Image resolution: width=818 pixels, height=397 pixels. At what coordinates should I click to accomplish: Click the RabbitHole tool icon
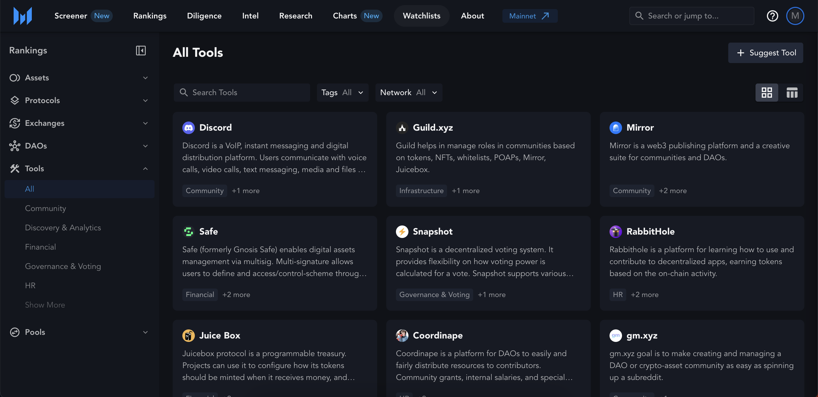615,231
